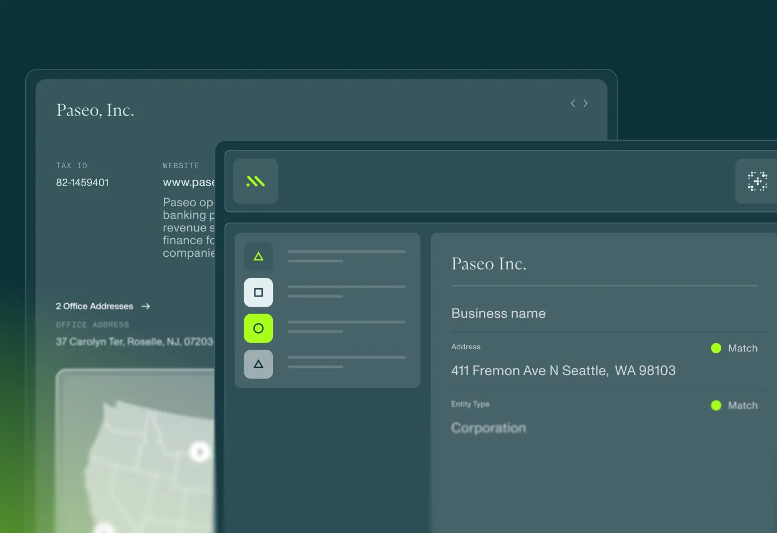Open the www.pase website link
The image size is (777, 533).
coord(189,183)
